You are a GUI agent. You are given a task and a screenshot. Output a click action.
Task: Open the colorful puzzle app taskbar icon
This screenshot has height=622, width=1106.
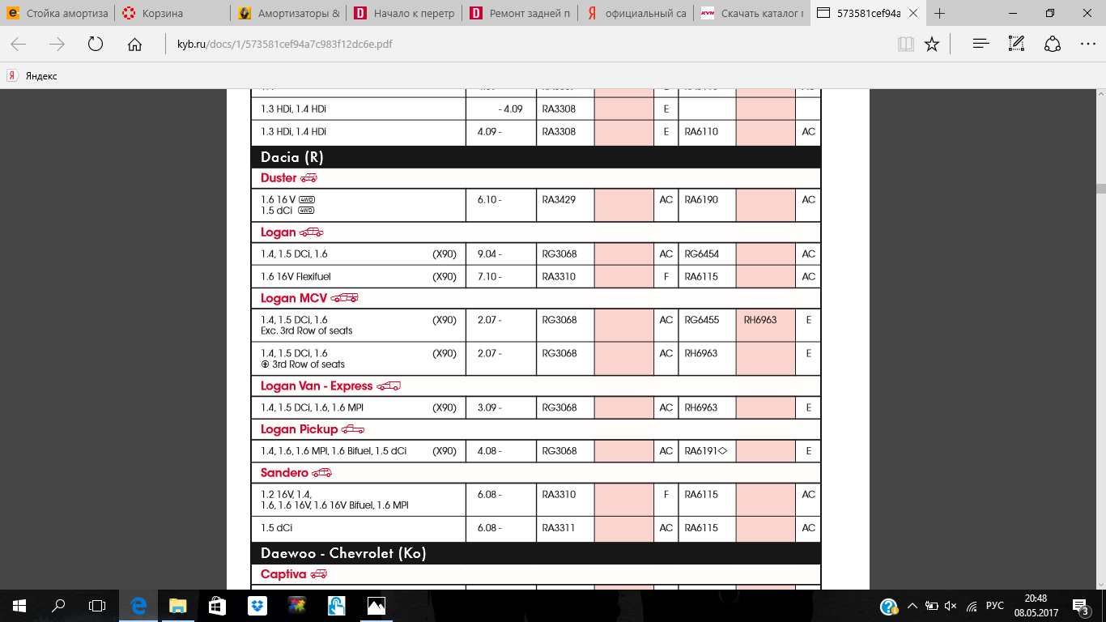[297, 606]
